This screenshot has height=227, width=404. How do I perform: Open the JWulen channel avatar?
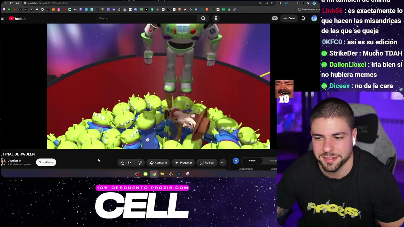[3, 162]
